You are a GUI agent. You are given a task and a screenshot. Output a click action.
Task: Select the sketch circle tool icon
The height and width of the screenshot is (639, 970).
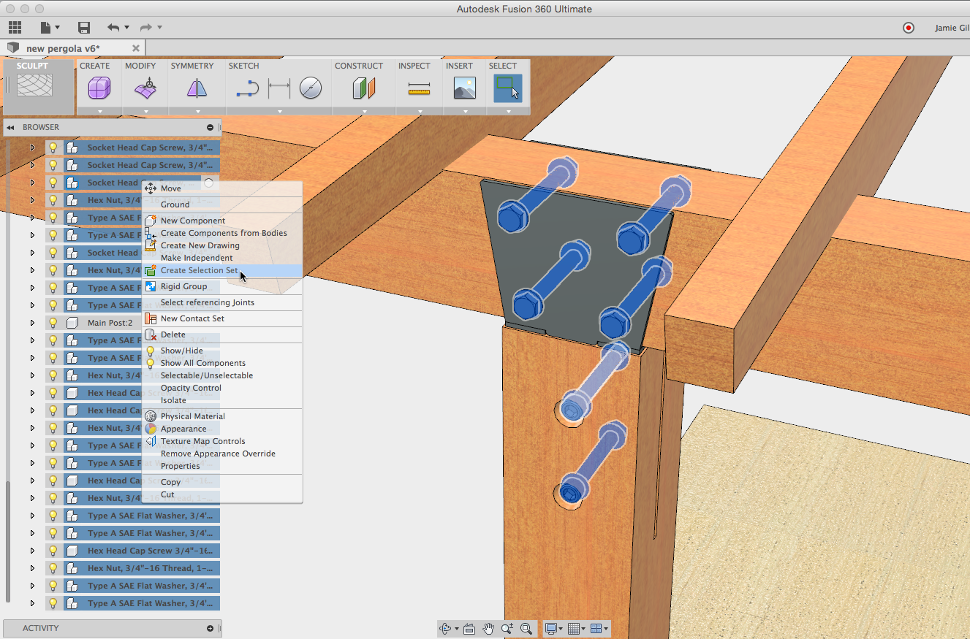tap(311, 88)
